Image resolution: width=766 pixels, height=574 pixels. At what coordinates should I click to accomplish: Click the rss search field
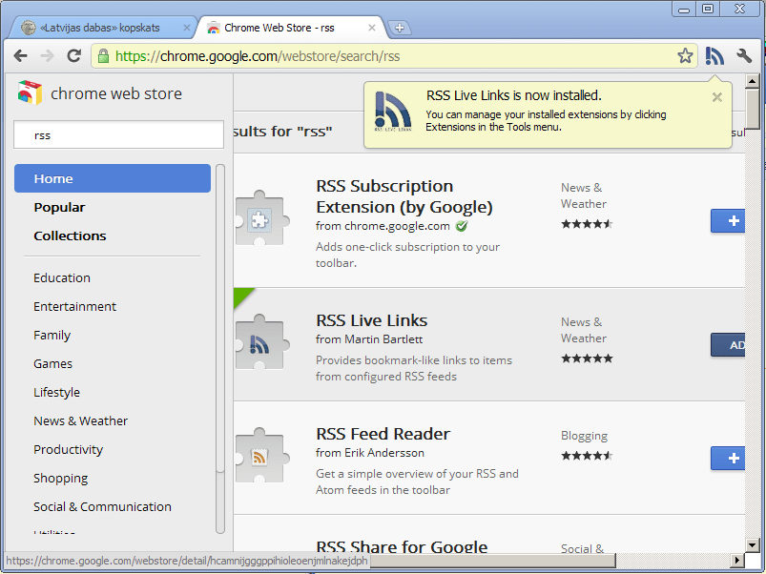[118, 134]
